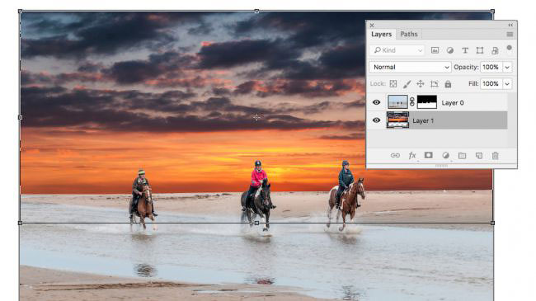Add a layer mask

(428, 155)
